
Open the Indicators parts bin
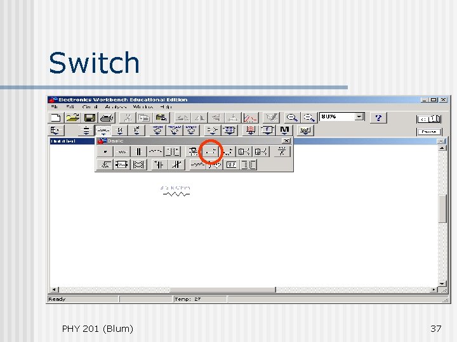click(x=251, y=130)
